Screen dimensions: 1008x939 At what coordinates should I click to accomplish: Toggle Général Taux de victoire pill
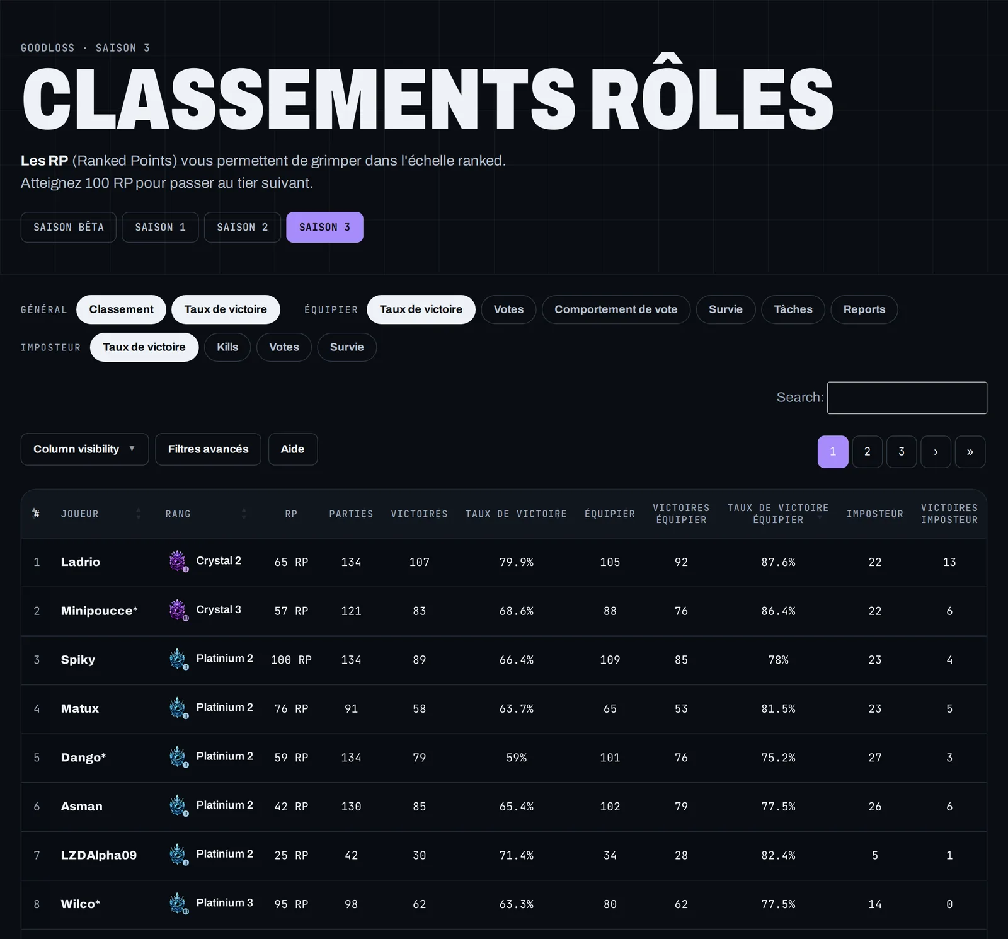226,309
